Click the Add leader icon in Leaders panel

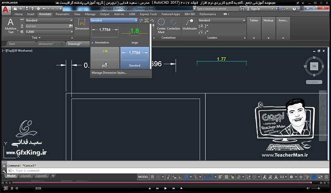tap(206, 26)
